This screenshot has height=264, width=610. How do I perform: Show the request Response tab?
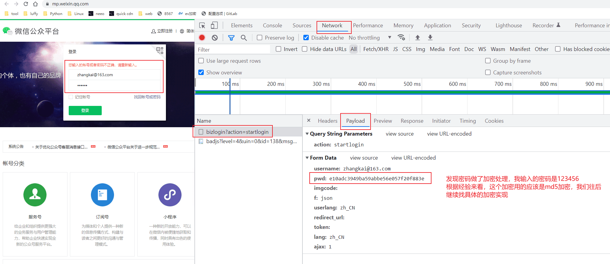[x=412, y=121]
